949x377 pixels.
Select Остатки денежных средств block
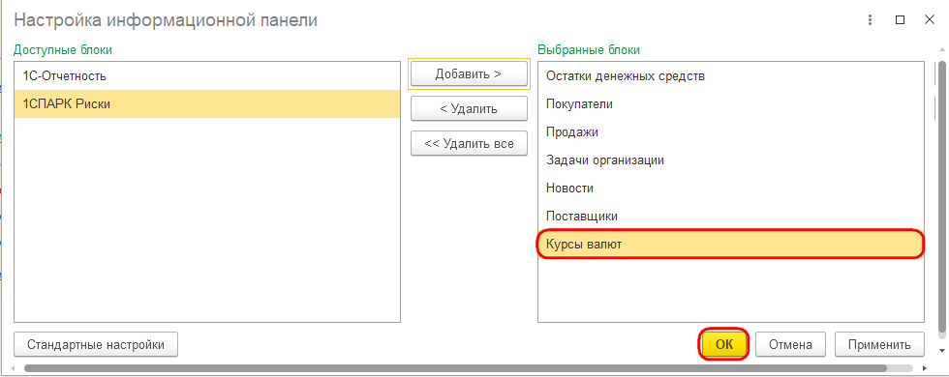(x=730, y=76)
